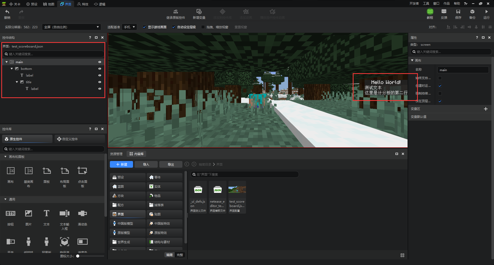
Task: Select the 滑动条 slider control icon
Action: tap(83, 213)
